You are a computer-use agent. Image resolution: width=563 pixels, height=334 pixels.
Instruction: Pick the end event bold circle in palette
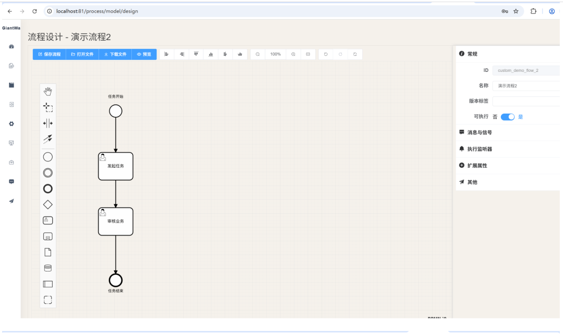click(x=48, y=189)
